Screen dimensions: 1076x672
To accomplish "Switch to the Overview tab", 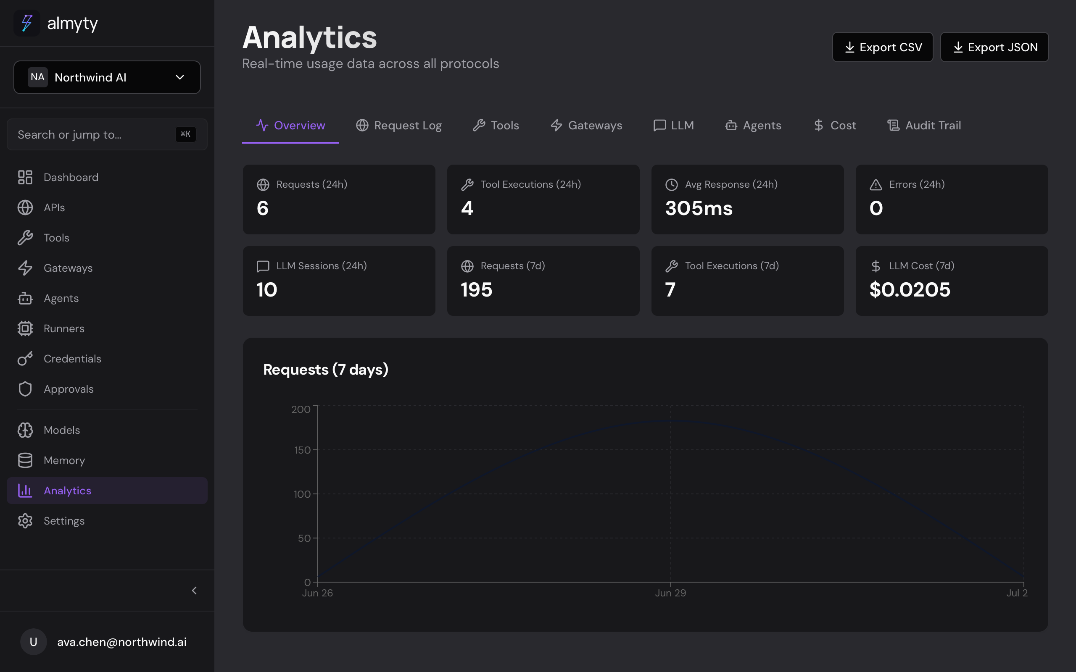I will [x=290, y=126].
